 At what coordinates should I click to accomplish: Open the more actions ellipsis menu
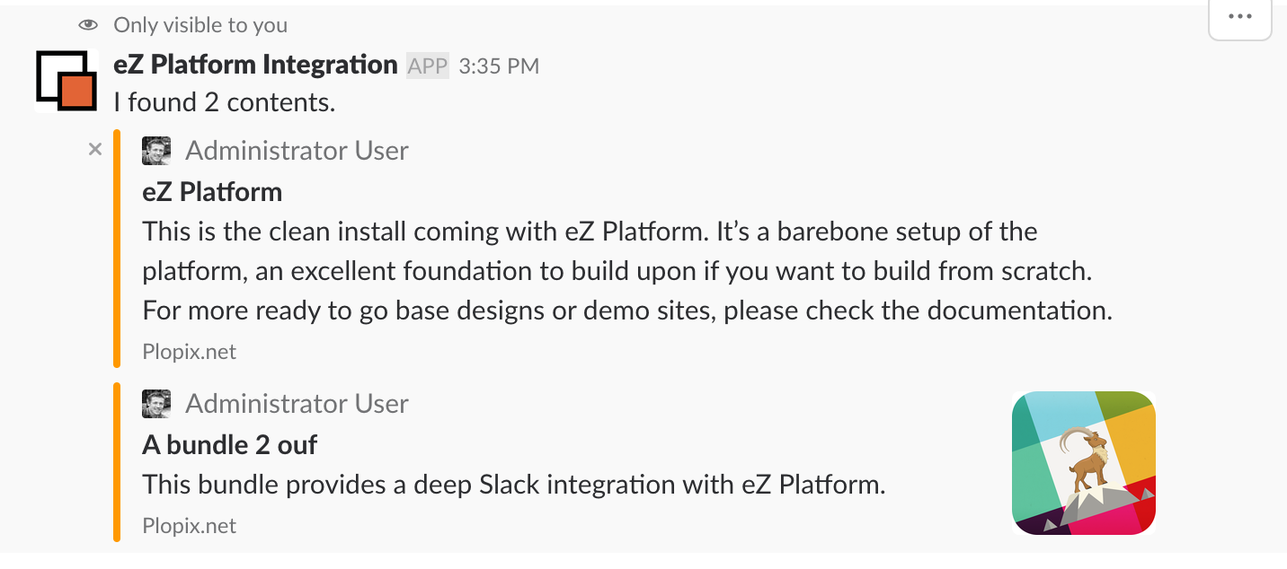tap(1239, 17)
